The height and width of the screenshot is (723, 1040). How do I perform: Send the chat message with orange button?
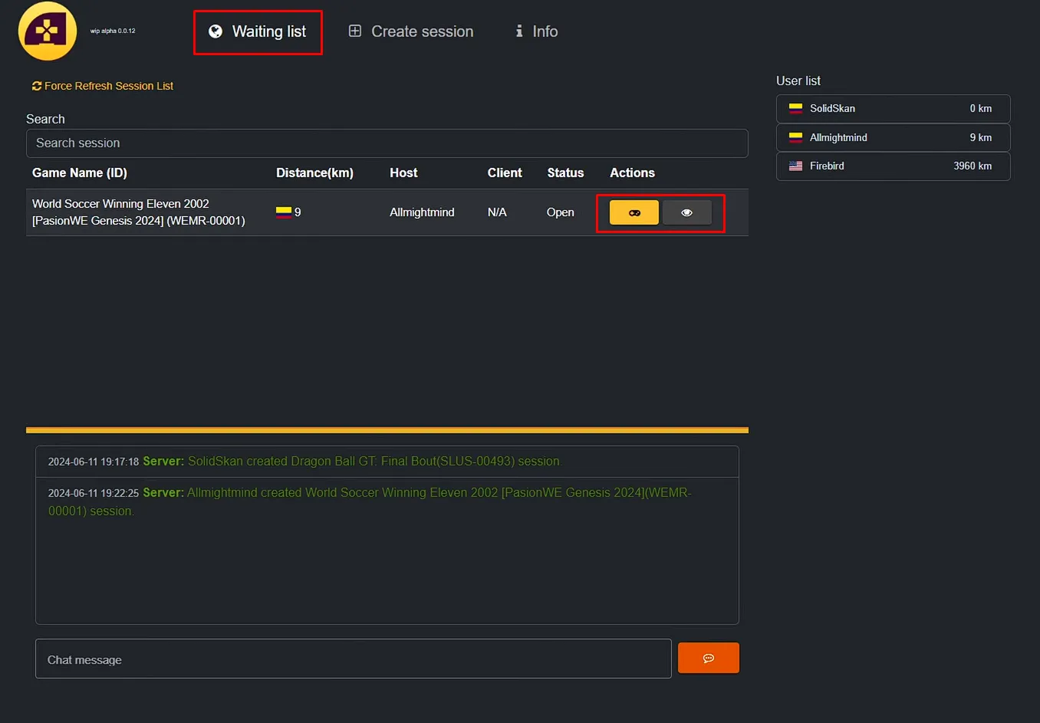709,658
